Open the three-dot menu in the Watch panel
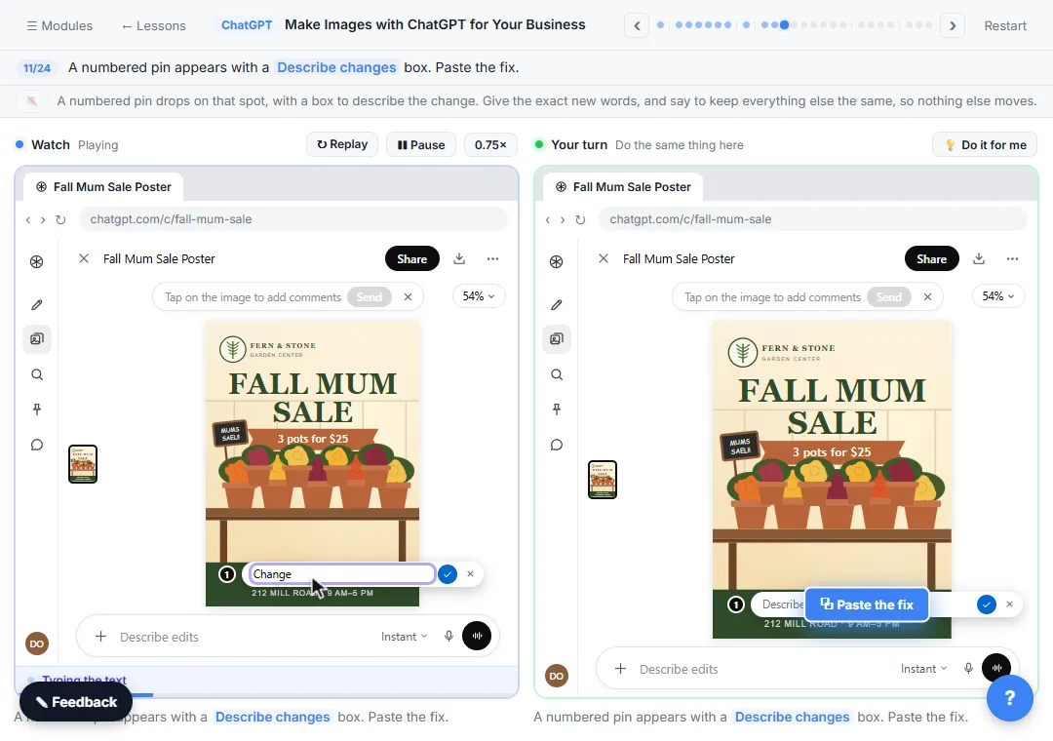1053x741 pixels. click(493, 258)
